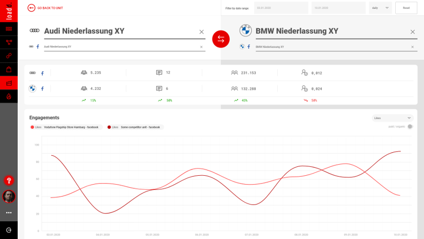424x239 pixels.
Task: Click the 10.01.2020 x-axis label
Action: pos(401,235)
